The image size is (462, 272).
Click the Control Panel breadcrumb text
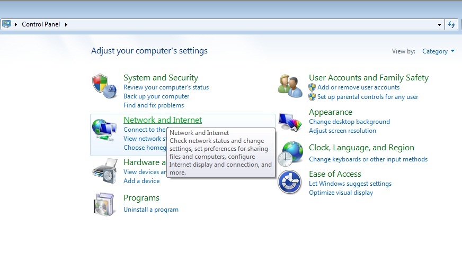pyautogui.click(x=41, y=24)
